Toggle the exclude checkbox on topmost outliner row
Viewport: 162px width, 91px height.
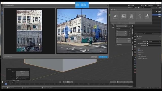(156, 11)
